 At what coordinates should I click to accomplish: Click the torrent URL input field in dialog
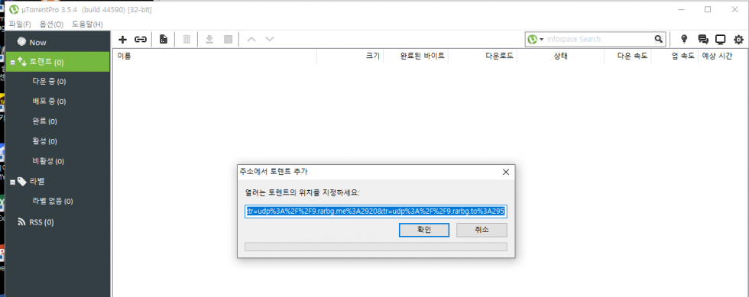pos(376,211)
